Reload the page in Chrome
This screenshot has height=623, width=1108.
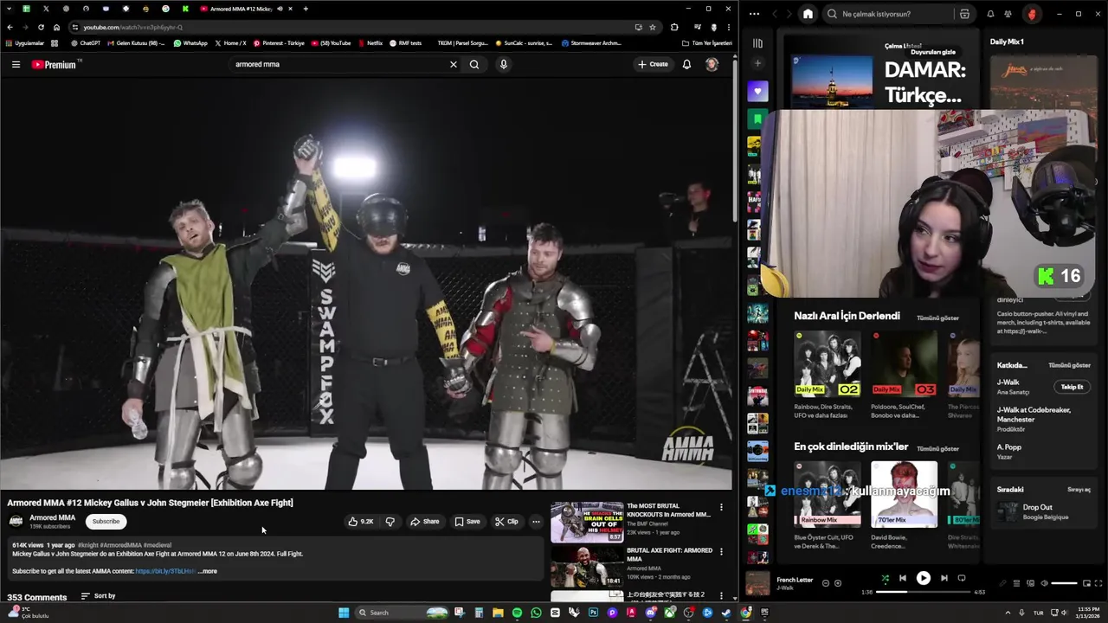pyautogui.click(x=41, y=27)
